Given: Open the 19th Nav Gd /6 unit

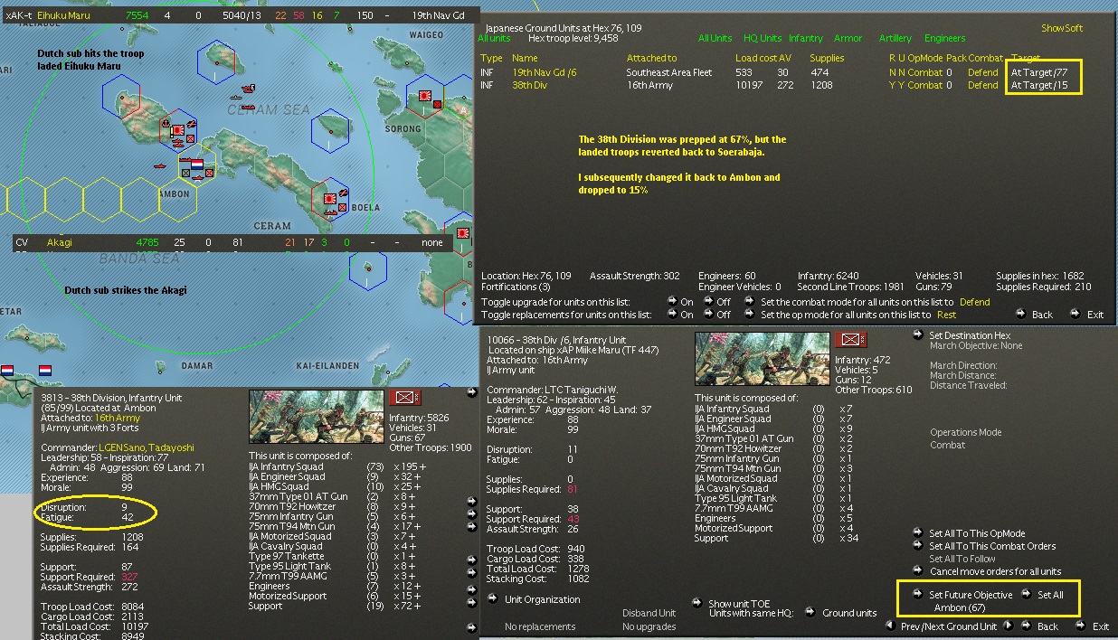Looking at the screenshot, I should (543, 72).
